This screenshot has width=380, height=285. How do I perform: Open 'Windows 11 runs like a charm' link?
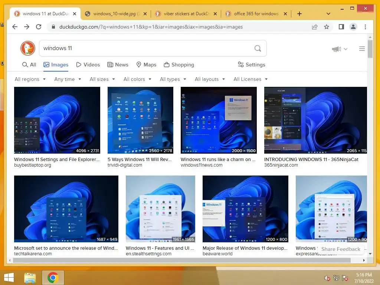tap(218, 160)
